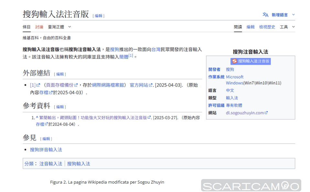Expand the 新增語言 dropdown chevron

pos(294,15)
